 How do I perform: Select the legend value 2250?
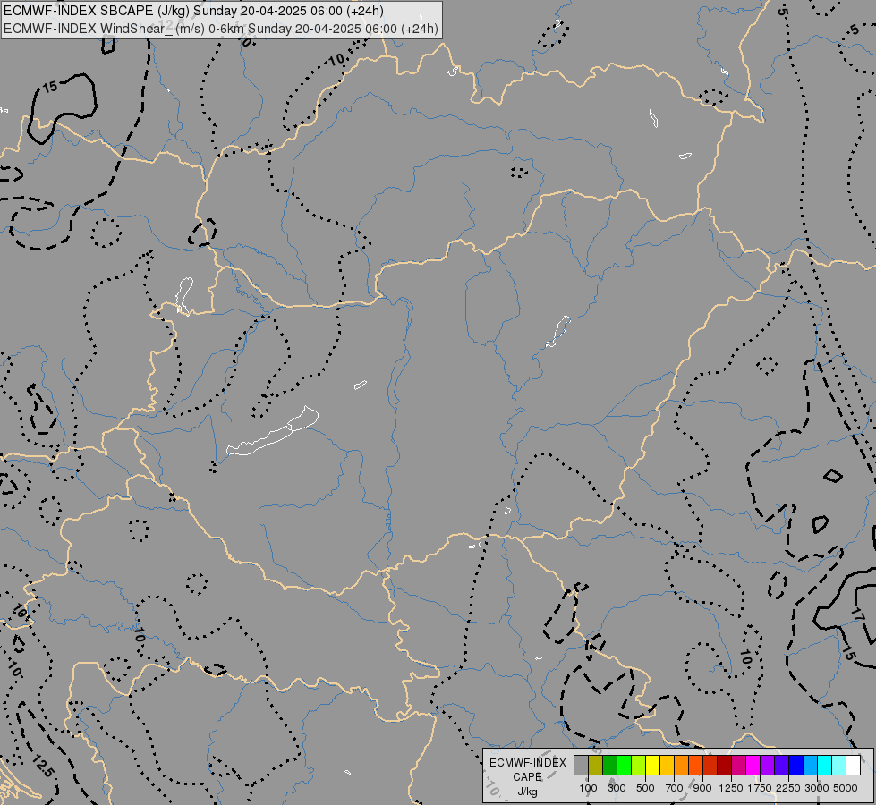[x=788, y=788]
